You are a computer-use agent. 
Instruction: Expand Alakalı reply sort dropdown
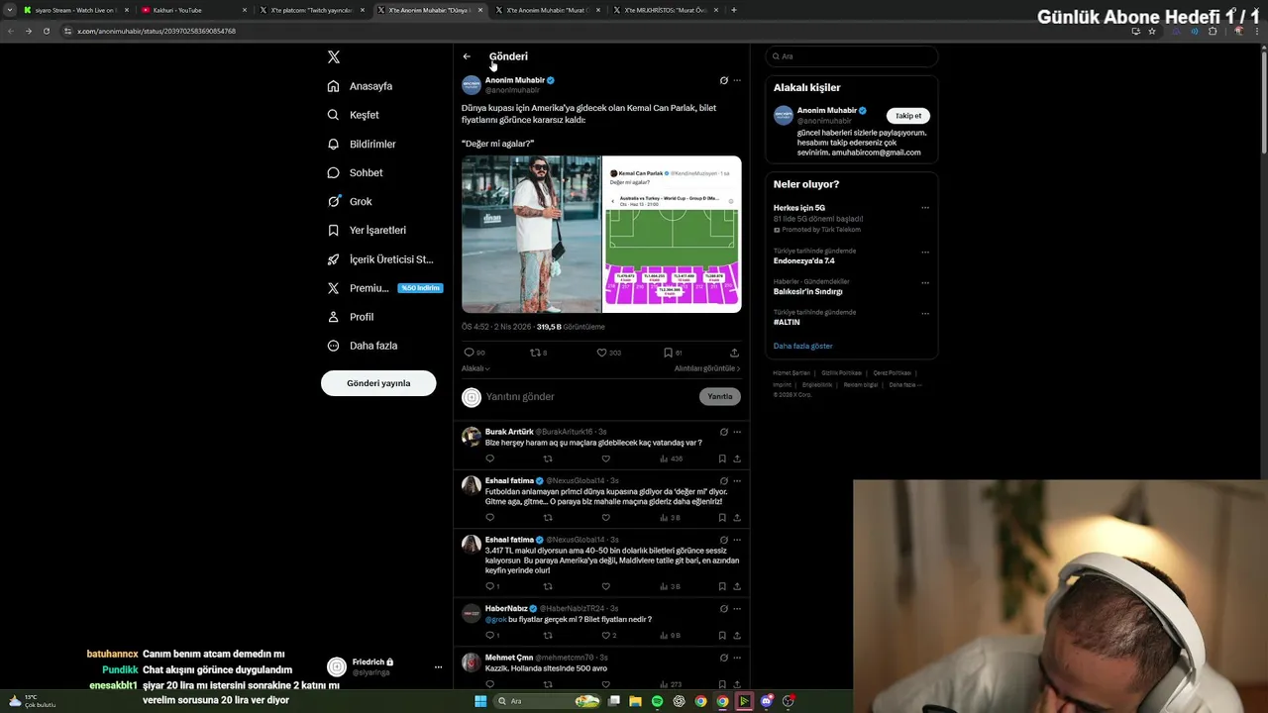point(475,368)
